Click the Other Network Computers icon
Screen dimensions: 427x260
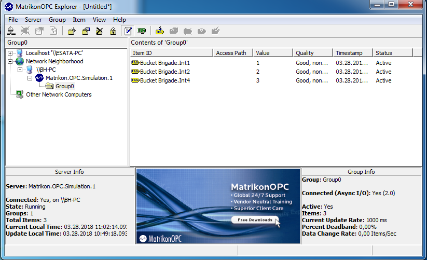pos(20,94)
